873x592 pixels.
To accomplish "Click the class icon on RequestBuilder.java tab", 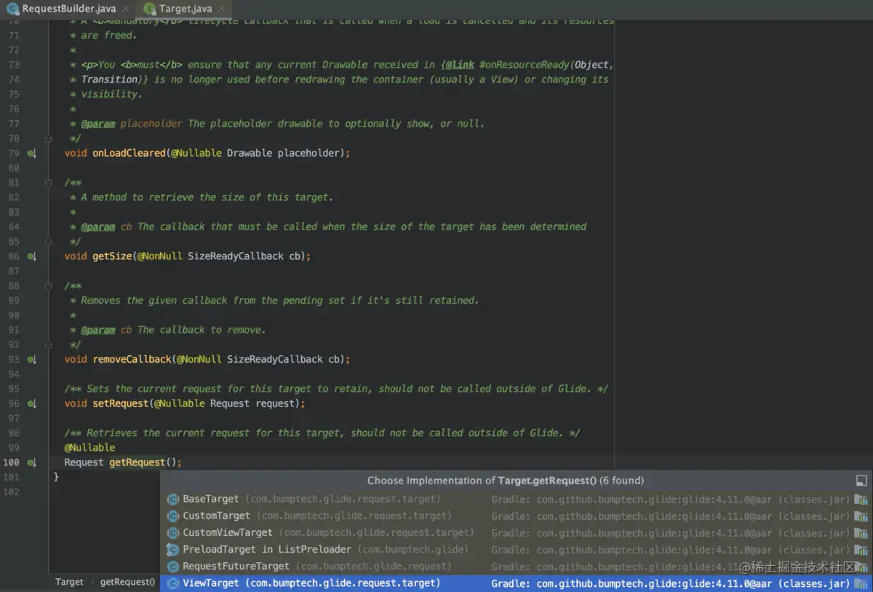I will (13, 9).
